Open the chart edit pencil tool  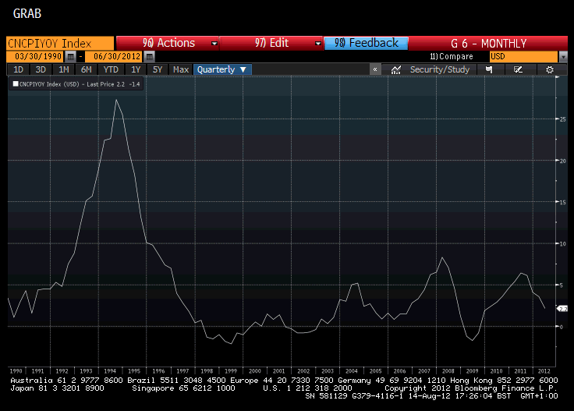(x=518, y=69)
